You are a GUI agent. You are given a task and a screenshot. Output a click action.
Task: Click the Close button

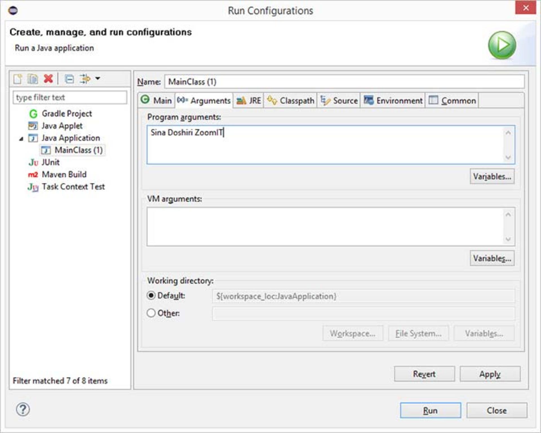[497, 410]
